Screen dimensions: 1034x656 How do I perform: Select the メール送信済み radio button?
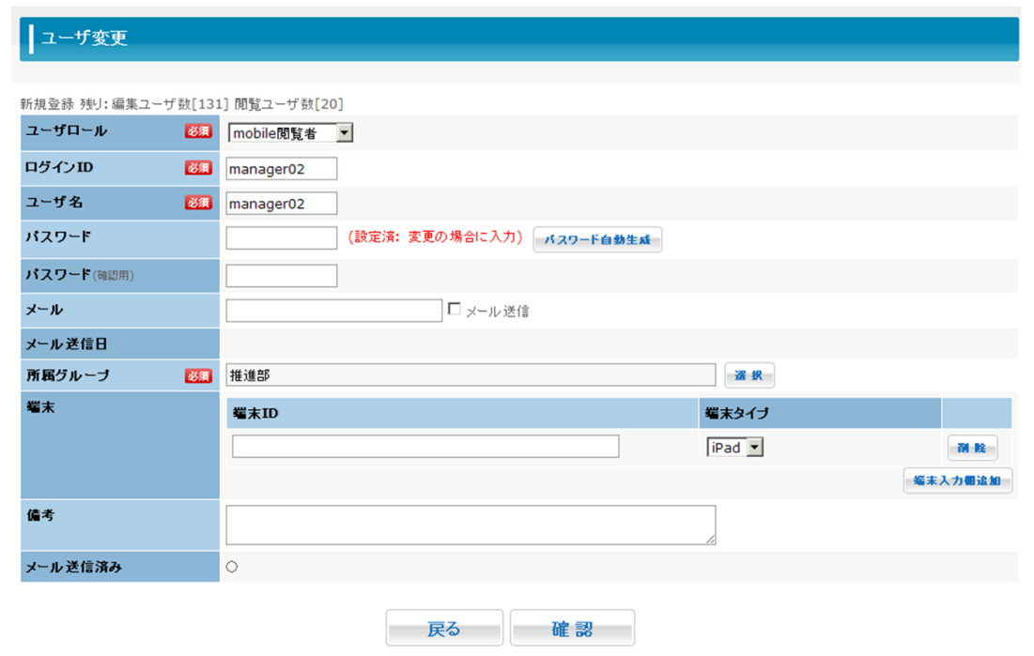coord(232,567)
